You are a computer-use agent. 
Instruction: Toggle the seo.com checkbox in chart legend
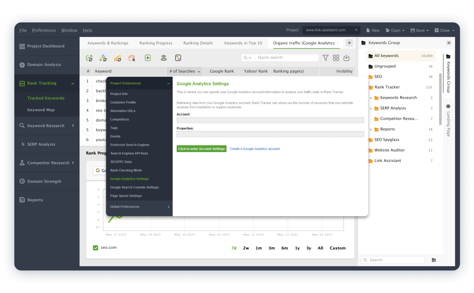tap(96, 248)
